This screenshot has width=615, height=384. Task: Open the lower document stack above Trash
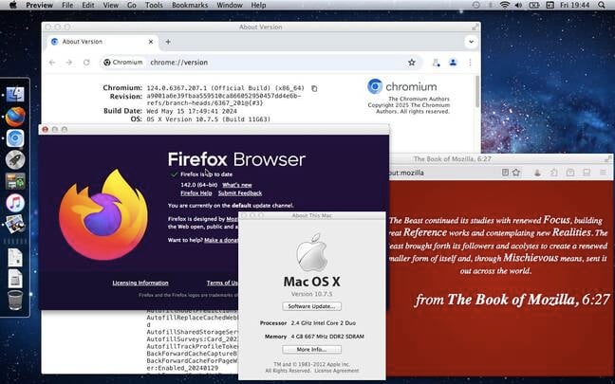coord(15,279)
